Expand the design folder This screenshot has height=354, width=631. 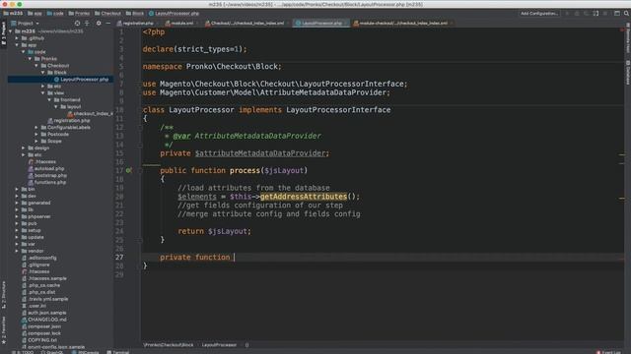[24, 148]
